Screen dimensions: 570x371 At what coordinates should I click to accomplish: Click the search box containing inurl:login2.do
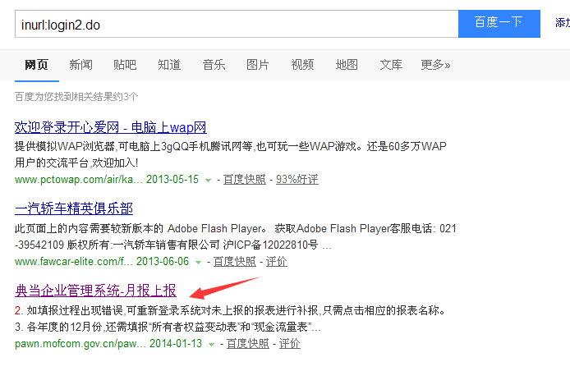[x=237, y=24]
